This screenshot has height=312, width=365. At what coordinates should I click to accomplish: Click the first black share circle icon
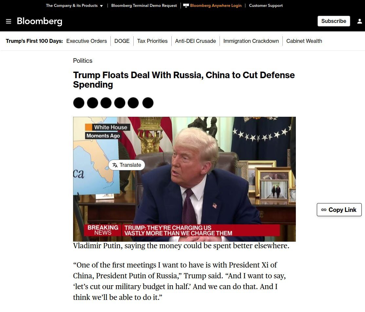tap(79, 103)
